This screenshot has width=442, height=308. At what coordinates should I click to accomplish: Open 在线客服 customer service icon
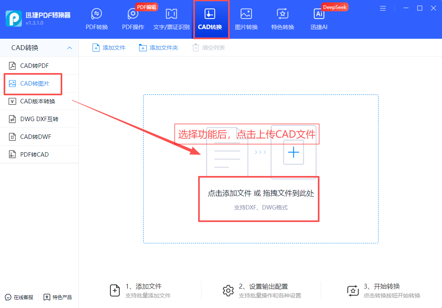click(x=8, y=297)
